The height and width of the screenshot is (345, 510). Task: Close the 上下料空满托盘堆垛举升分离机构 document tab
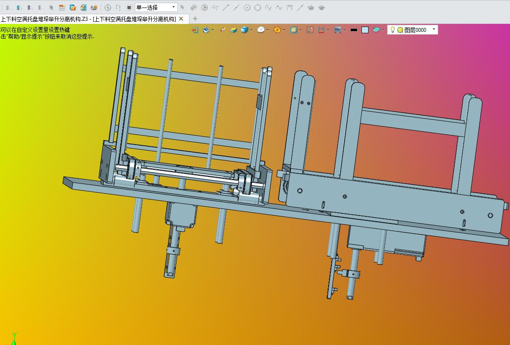click(x=181, y=19)
